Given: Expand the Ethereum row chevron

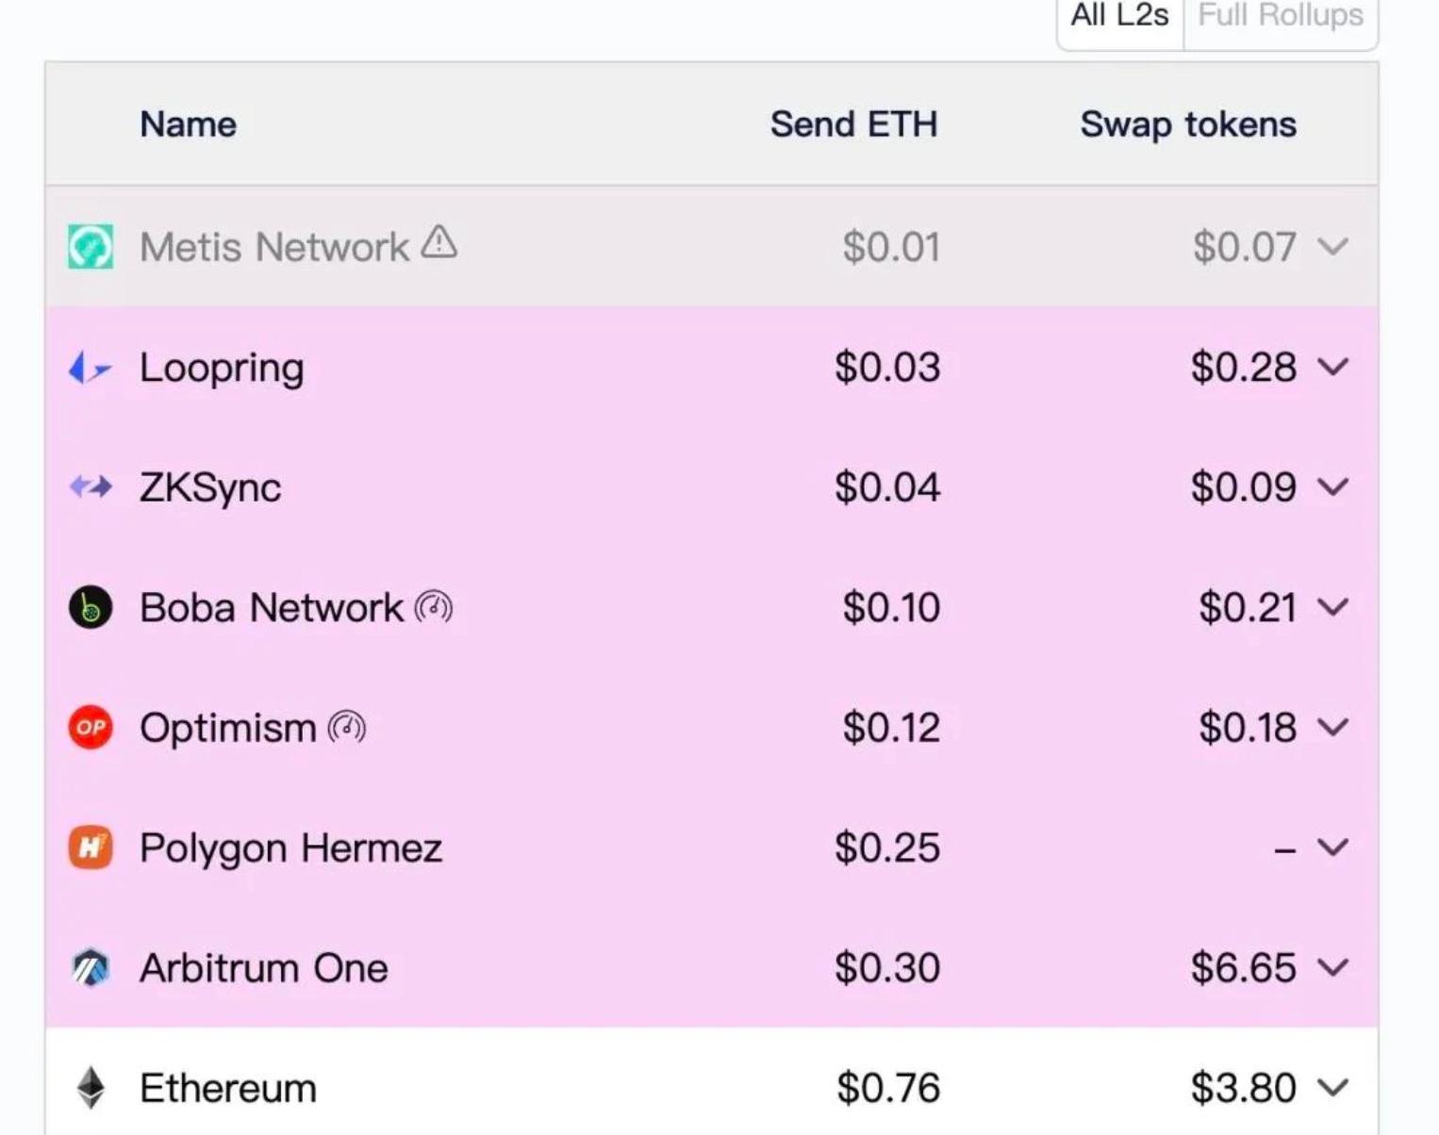Looking at the screenshot, I should point(1333,1088).
